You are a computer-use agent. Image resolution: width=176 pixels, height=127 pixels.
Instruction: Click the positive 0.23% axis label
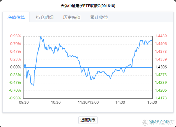click(x=15, y=59)
